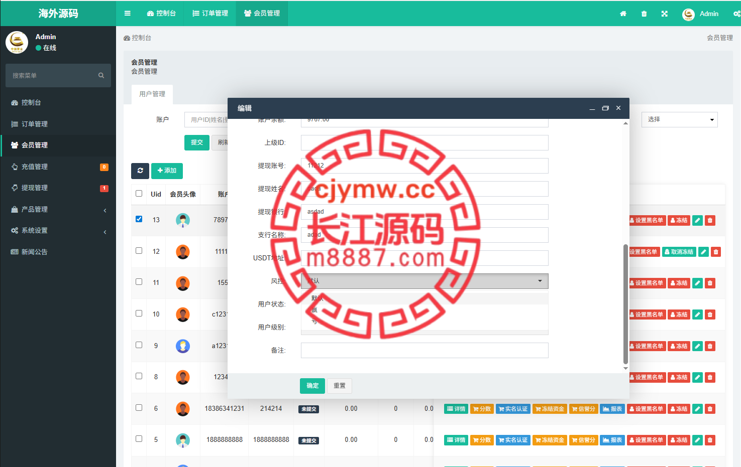
Task: Click 实名认证 for Uid 6
Action: click(513, 409)
